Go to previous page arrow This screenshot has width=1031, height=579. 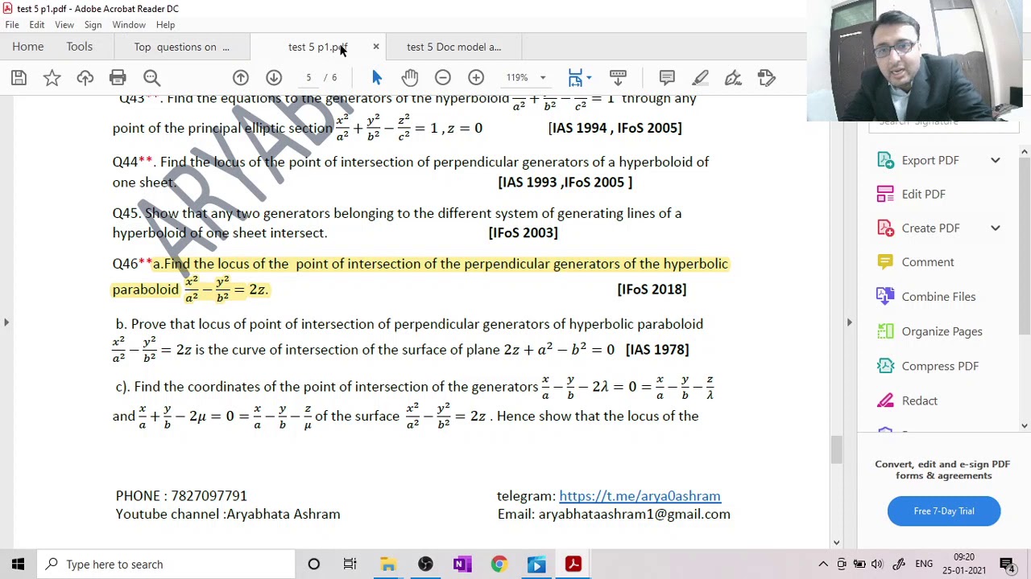[241, 78]
